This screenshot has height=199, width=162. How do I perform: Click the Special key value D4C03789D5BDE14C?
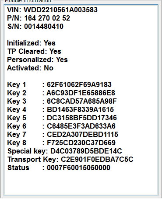click(x=86, y=151)
